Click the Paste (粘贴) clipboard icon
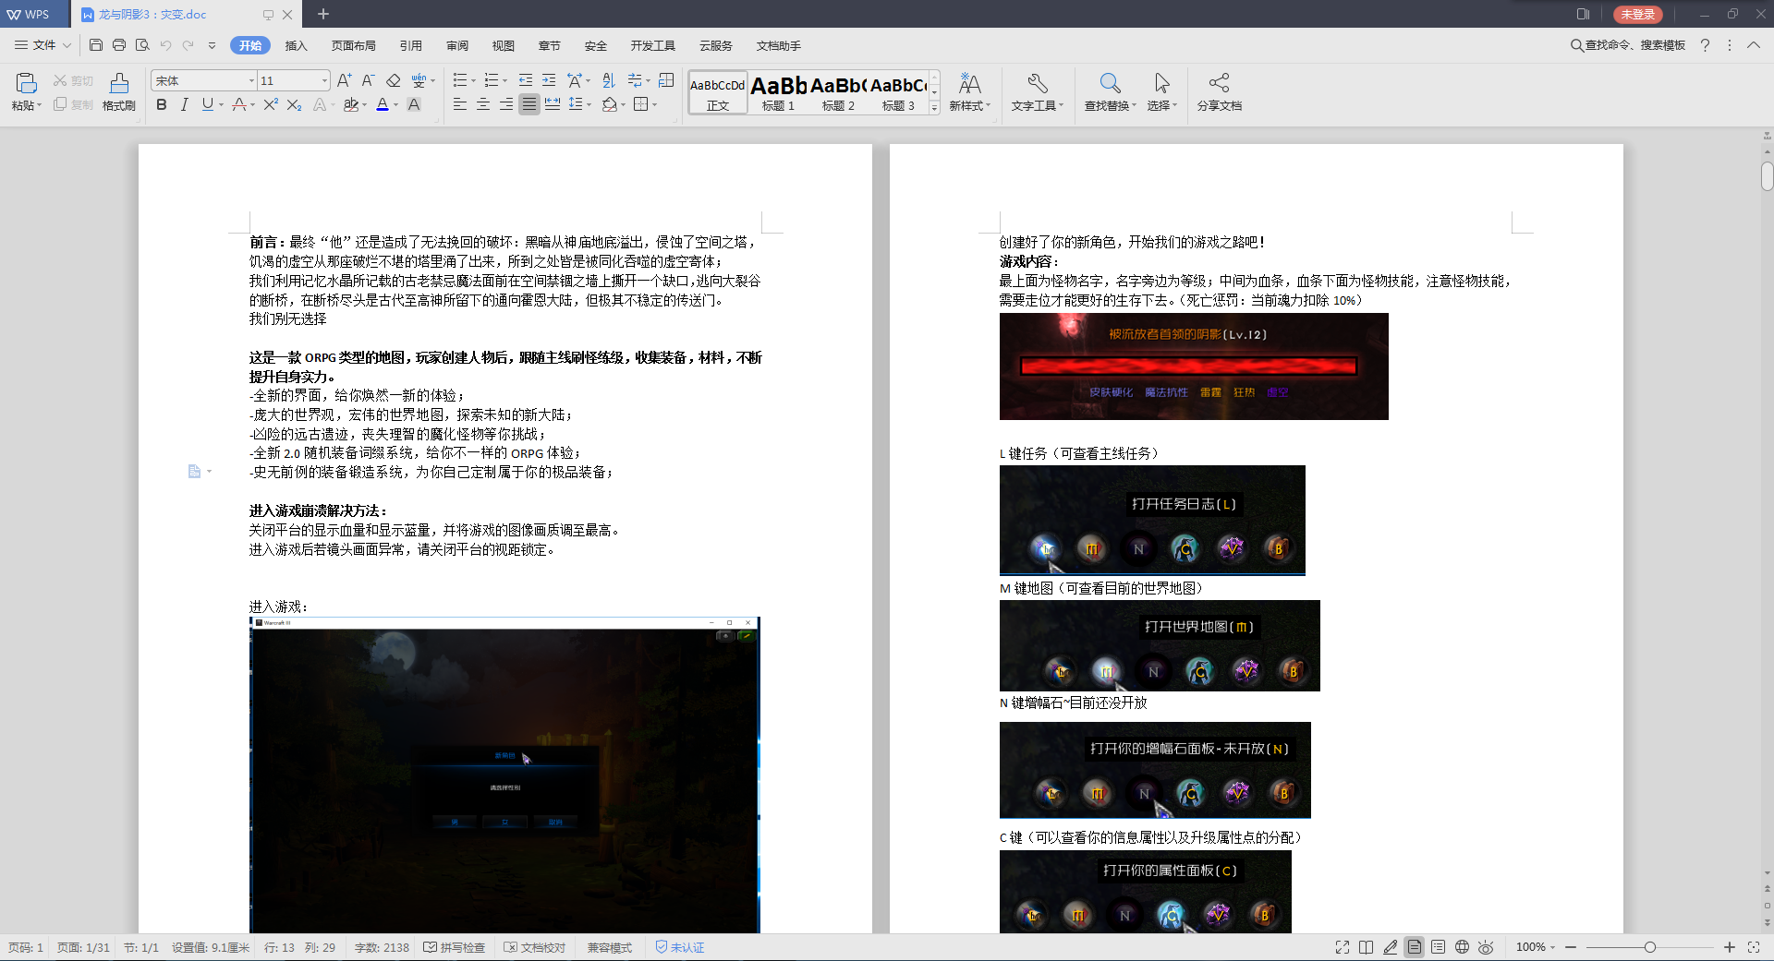 tap(26, 83)
